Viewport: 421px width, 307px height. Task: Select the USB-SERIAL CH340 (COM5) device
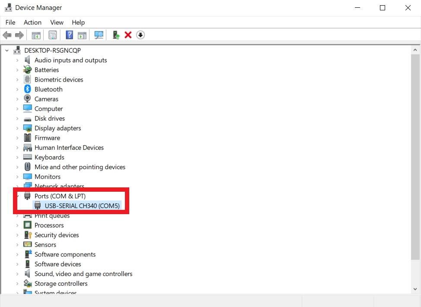tap(82, 206)
